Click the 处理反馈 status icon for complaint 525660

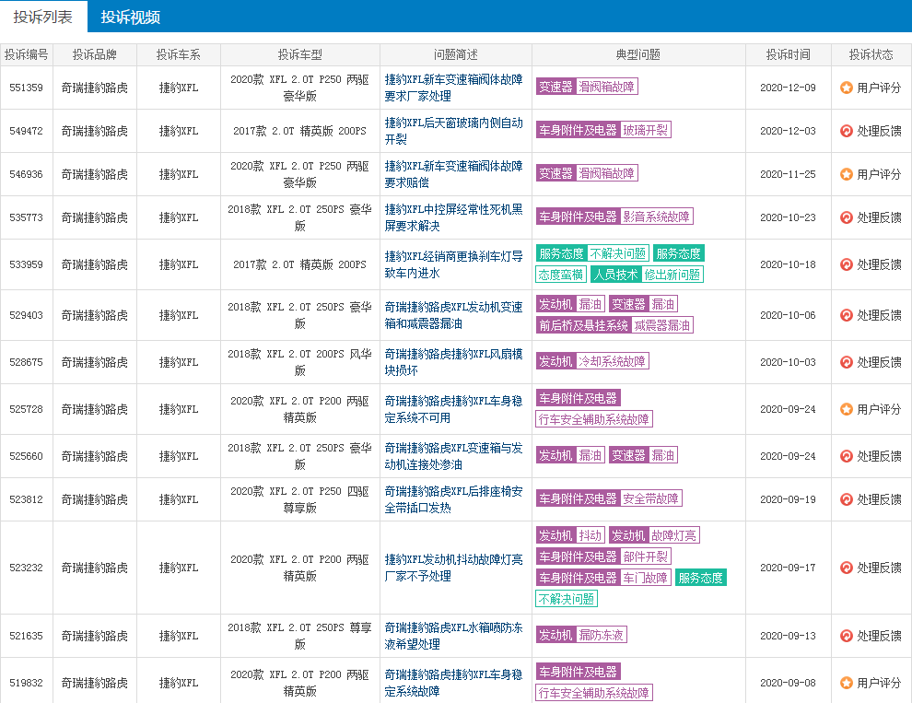(847, 456)
